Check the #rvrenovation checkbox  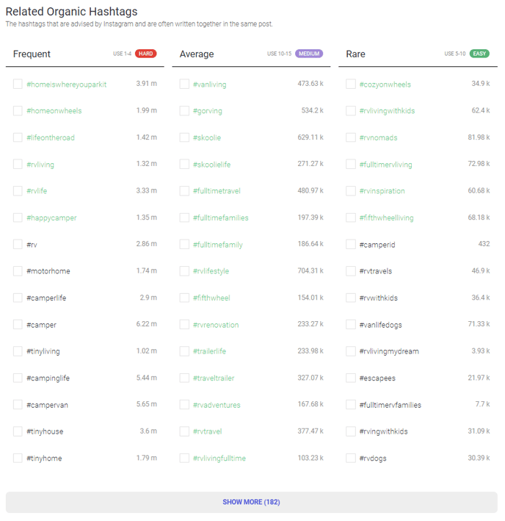click(184, 325)
